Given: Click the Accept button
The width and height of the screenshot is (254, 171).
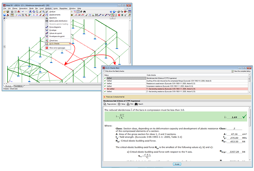Looking at the screenshot, I should [177, 164].
